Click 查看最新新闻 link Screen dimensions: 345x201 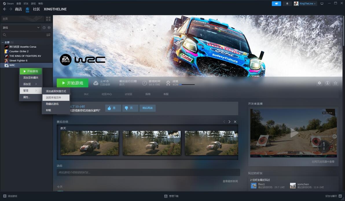tap(230, 181)
